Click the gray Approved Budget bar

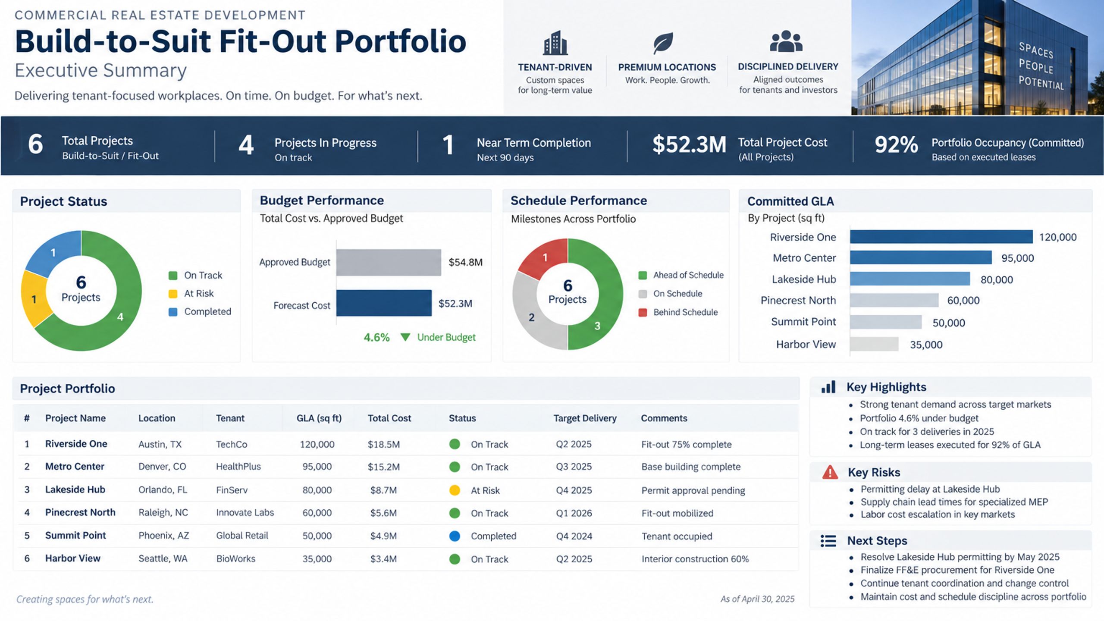[389, 262]
